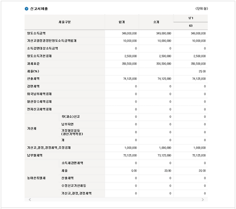Select the 가산세 group label
Image resolution: width=236 pixels, height=209 pixels.
pyautogui.click(x=32, y=128)
